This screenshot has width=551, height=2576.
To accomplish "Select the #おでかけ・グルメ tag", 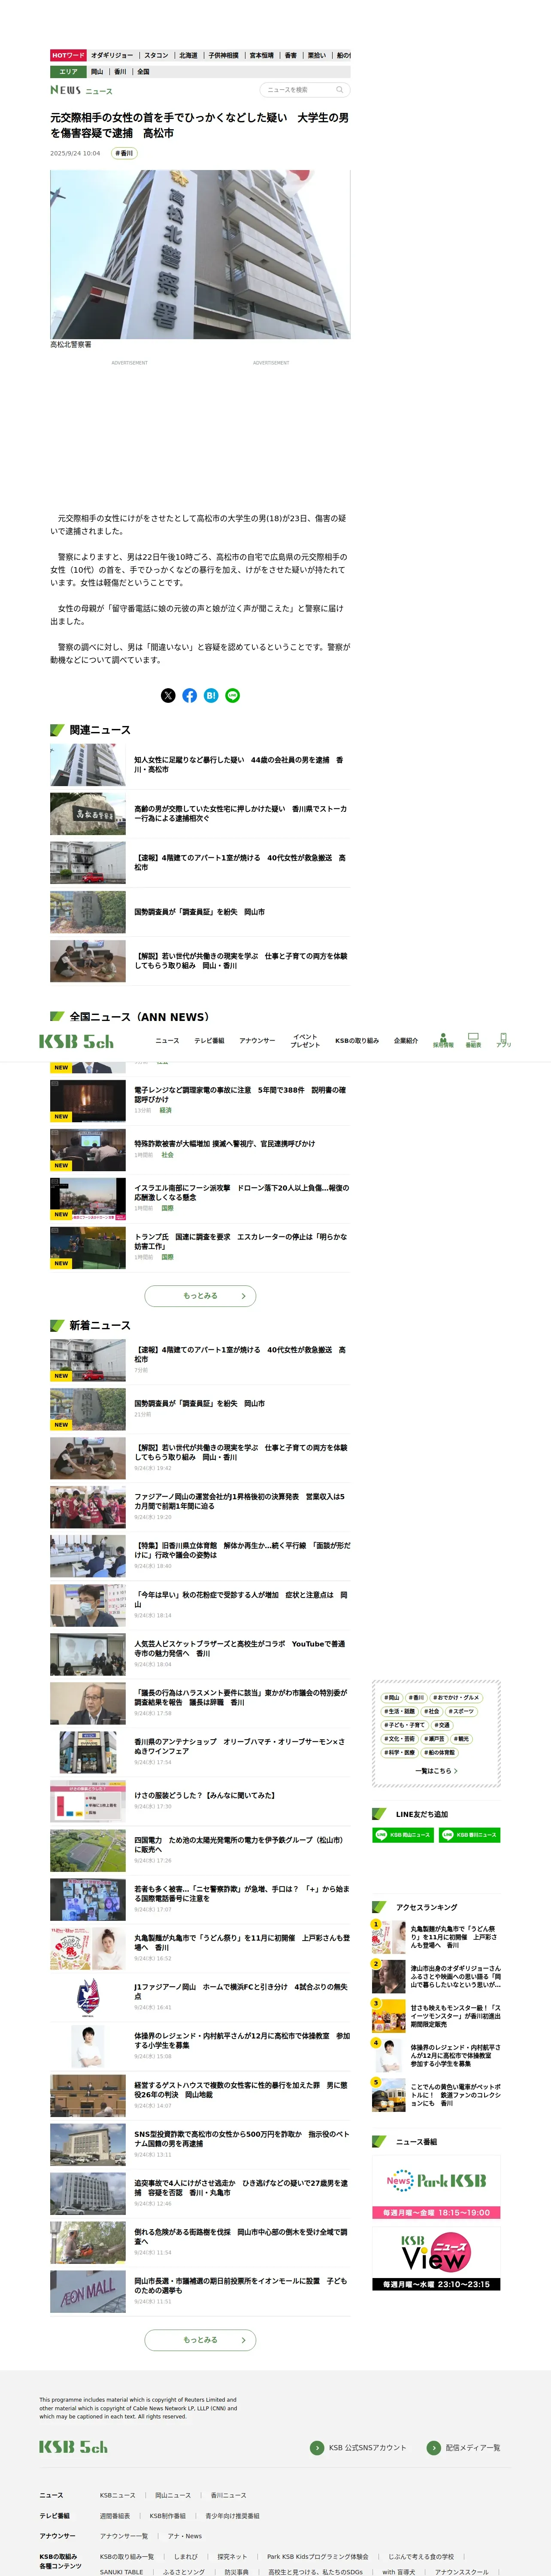I will click(x=456, y=1697).
